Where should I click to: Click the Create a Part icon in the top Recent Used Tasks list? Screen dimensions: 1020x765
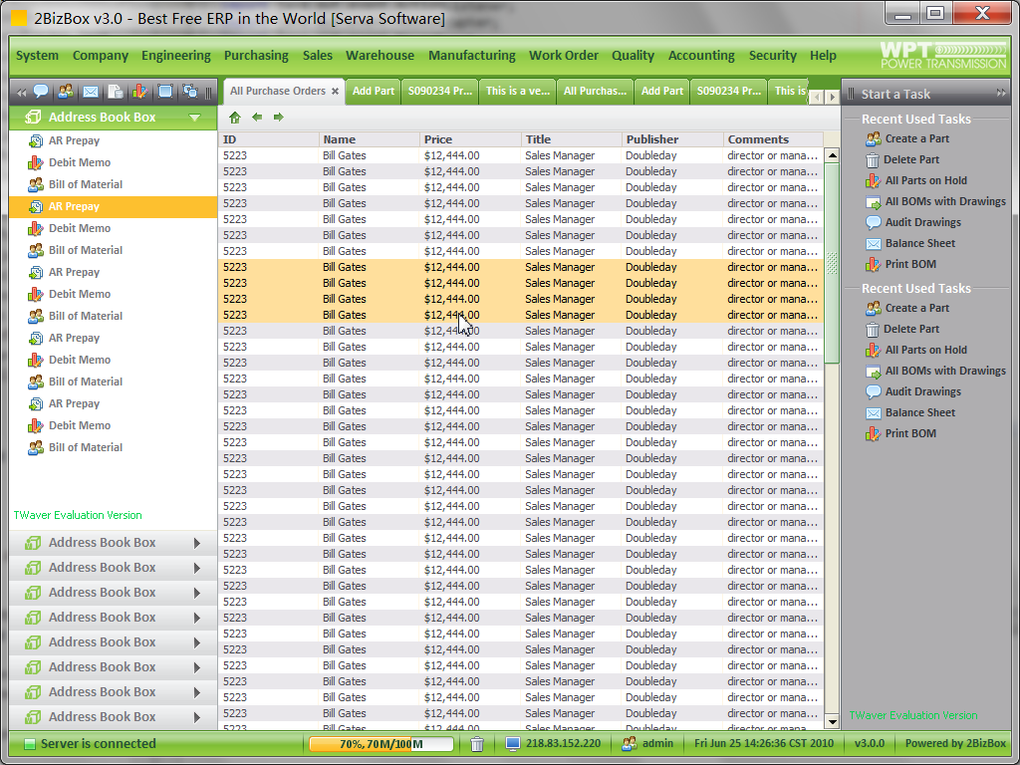pyautogui.click(x=873, y=138)
